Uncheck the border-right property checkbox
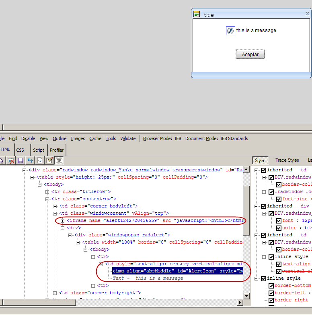 tap(271, 301)
